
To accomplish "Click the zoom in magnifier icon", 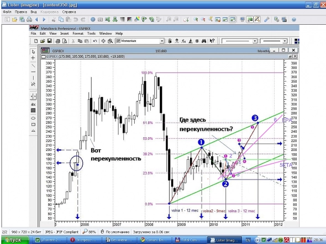I will [x=196, y=19].
